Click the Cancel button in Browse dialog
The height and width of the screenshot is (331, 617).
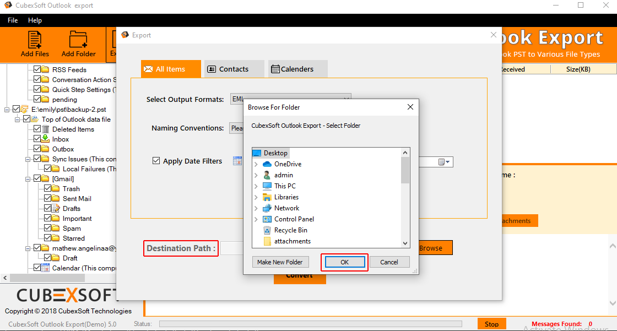click(x=389, y=262)
